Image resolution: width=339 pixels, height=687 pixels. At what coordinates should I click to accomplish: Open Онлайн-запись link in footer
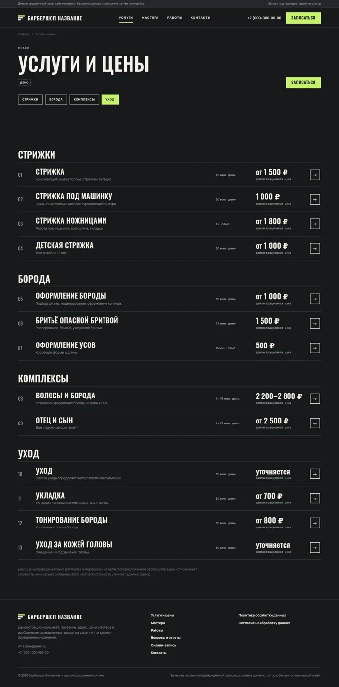(x=163, y=645)
